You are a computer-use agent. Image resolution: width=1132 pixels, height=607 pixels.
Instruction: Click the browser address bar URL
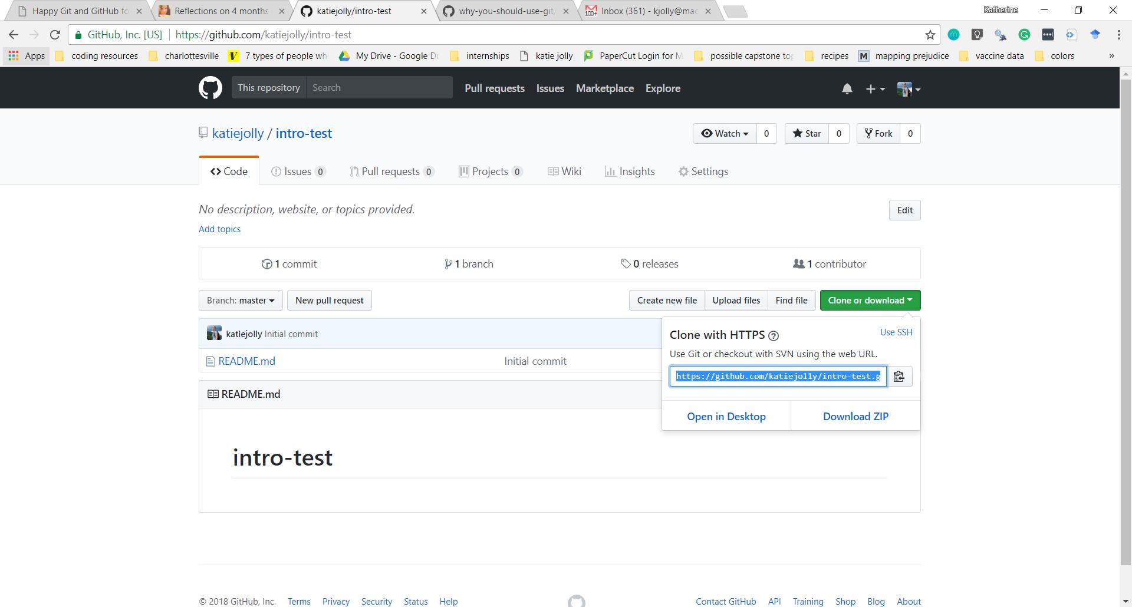point(264,35)
